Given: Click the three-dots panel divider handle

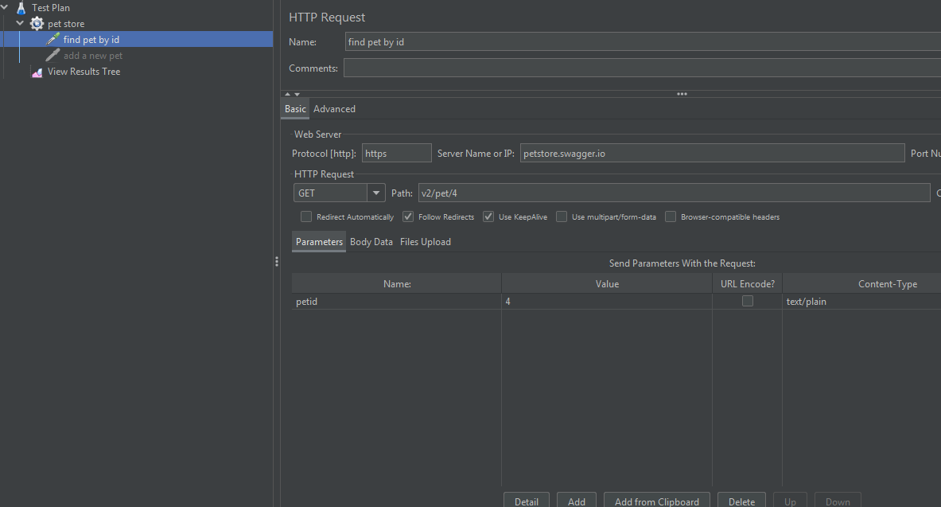Looking at the screenshot, I should 682,94.
